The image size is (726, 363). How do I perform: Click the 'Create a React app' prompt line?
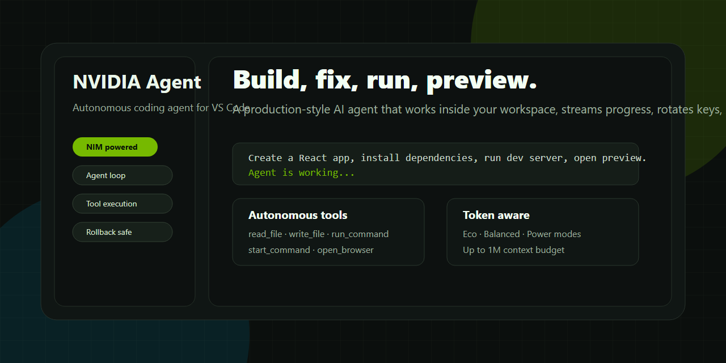click(x=448, y=158)
